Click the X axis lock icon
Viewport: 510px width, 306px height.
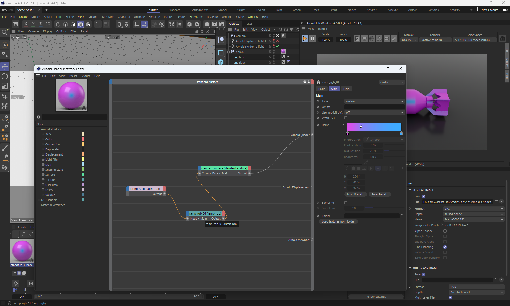coord(25,24)
